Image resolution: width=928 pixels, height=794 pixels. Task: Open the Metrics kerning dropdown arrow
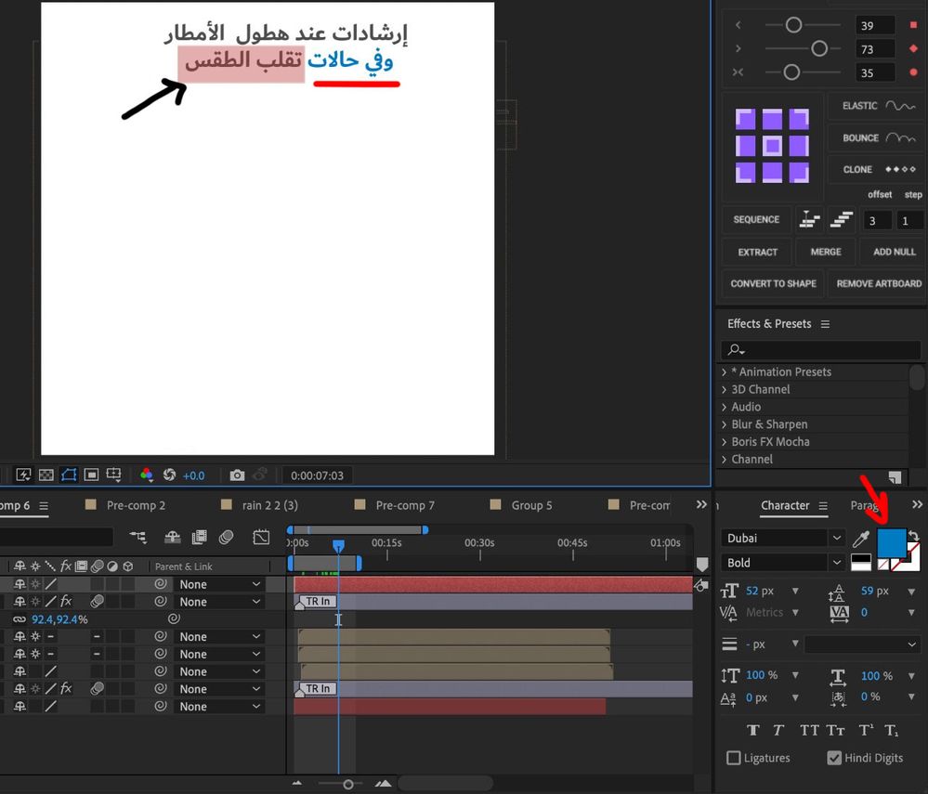[x=795, y=612]
